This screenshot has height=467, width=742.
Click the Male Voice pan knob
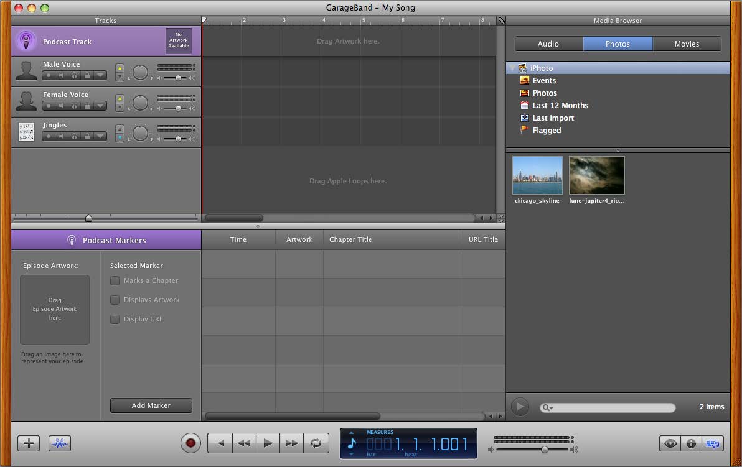tap(140, 72)
